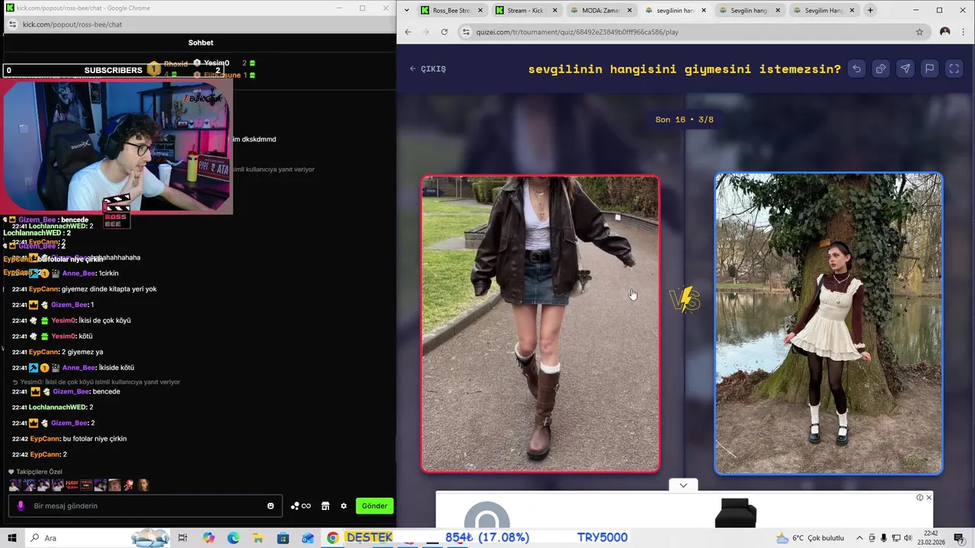Click the Anne_Bee username on 'İkiside kötü'
Image resolution: width=975 pixels, height=548 pixels.
coord(79,368)
